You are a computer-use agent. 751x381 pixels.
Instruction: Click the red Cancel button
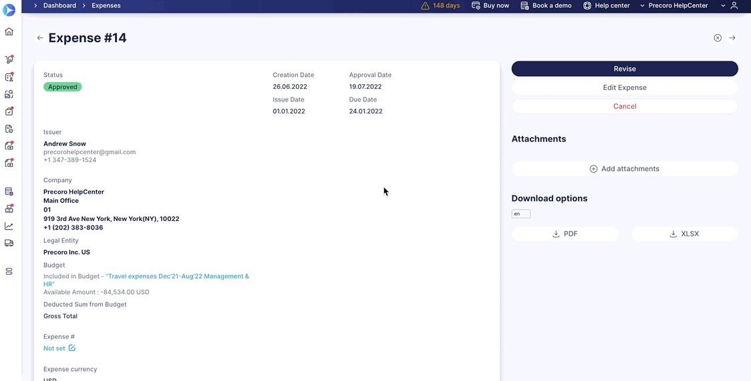tap(625, 106)
